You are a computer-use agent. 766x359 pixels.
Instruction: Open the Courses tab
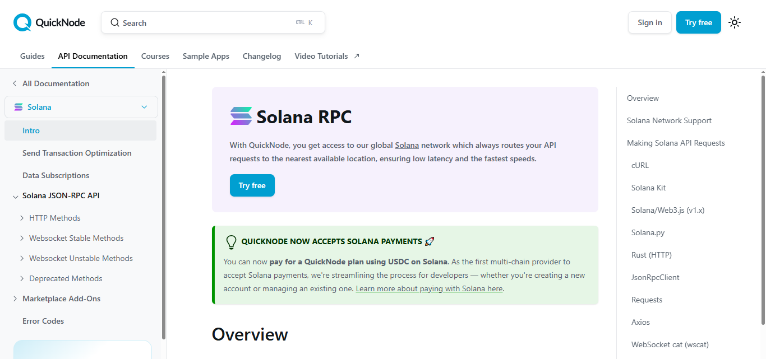(x=155, y=56)
